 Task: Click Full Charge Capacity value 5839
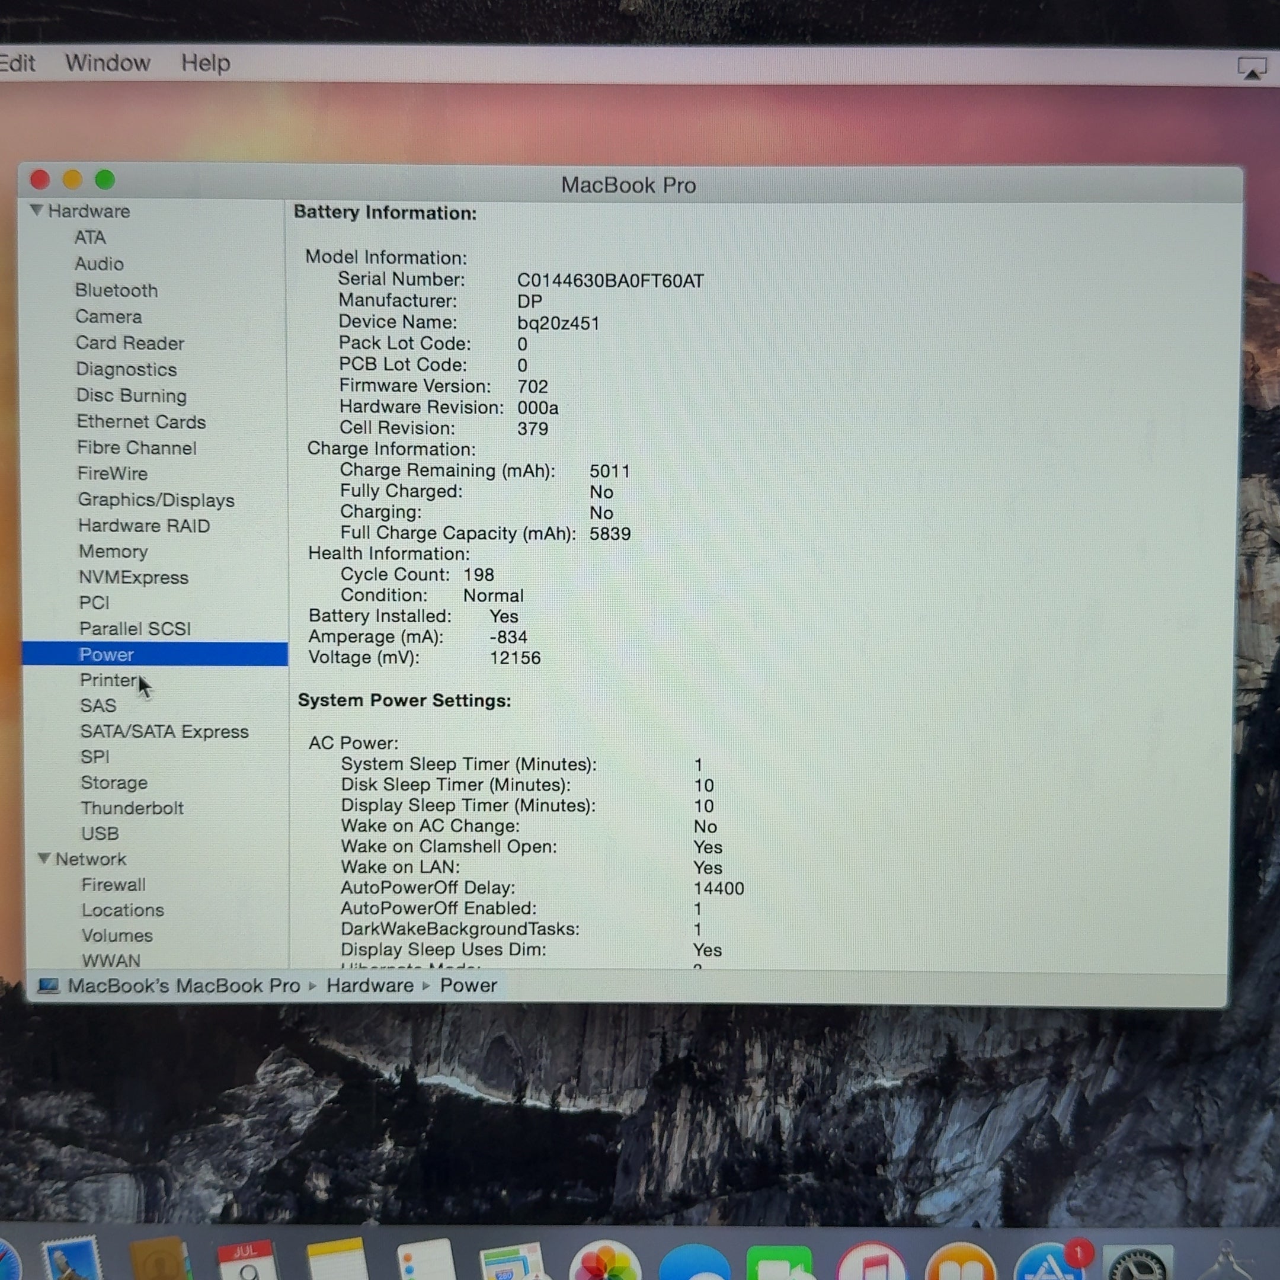[x=610, y=533]
